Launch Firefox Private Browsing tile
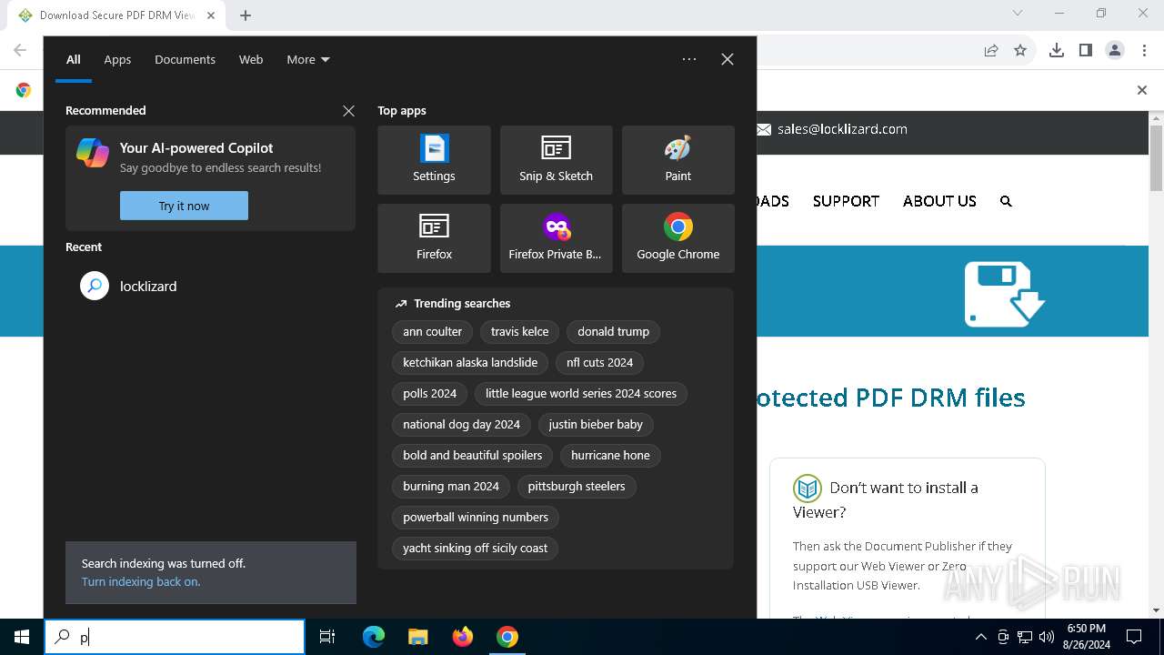The height and width of the screenshot is (655, 1164). [556, 238]
